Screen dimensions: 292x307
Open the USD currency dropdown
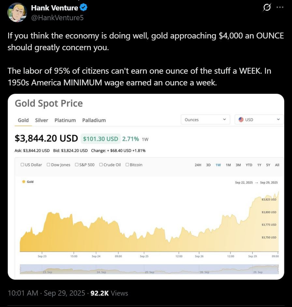pyautogui.click(x=259, y=120)
